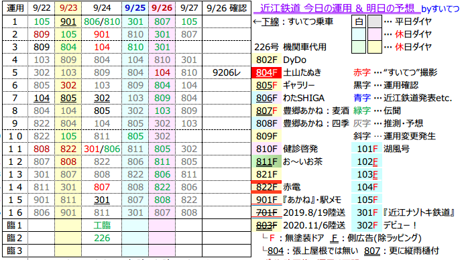
Task: Click the struck-through 701F legend cell
Action: point(266,212)
